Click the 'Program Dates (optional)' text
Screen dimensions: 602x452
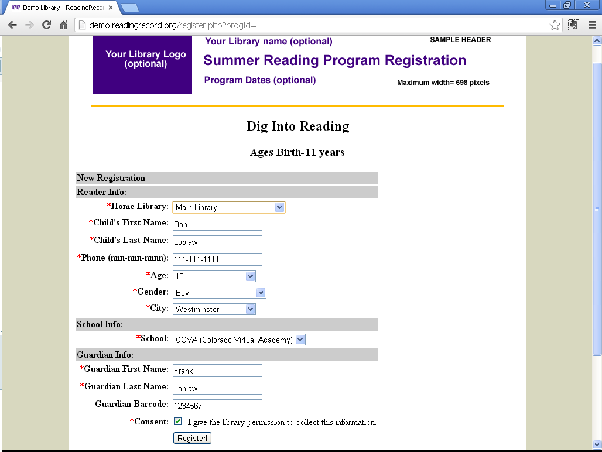(x=260, y=80)
